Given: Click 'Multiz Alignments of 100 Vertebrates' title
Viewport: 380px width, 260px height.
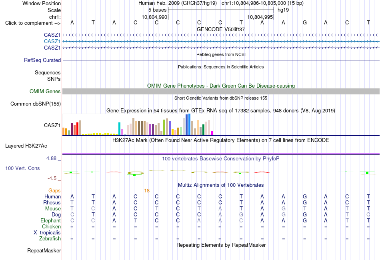Looking at the screenshot, I should point(221,185).
